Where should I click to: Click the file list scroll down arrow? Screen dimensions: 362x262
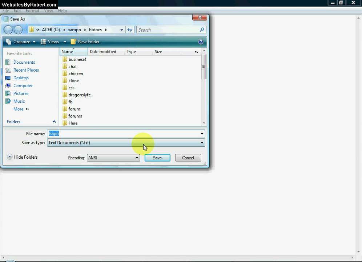click(204, 123)
